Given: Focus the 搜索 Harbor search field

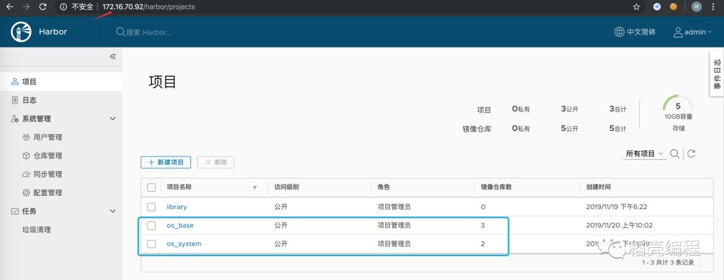Looking at the screenshot, I should click(x=149, y=32).
